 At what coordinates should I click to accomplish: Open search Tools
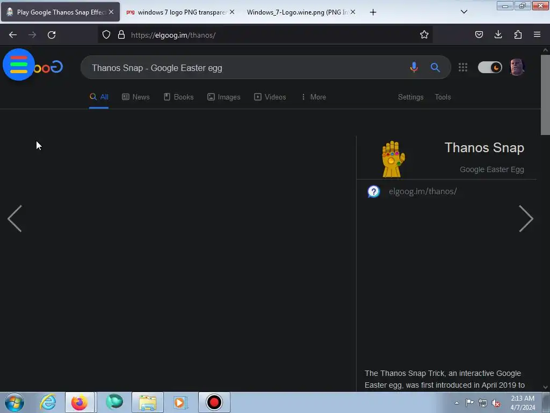pyautogui.click(x=443, y=97)
